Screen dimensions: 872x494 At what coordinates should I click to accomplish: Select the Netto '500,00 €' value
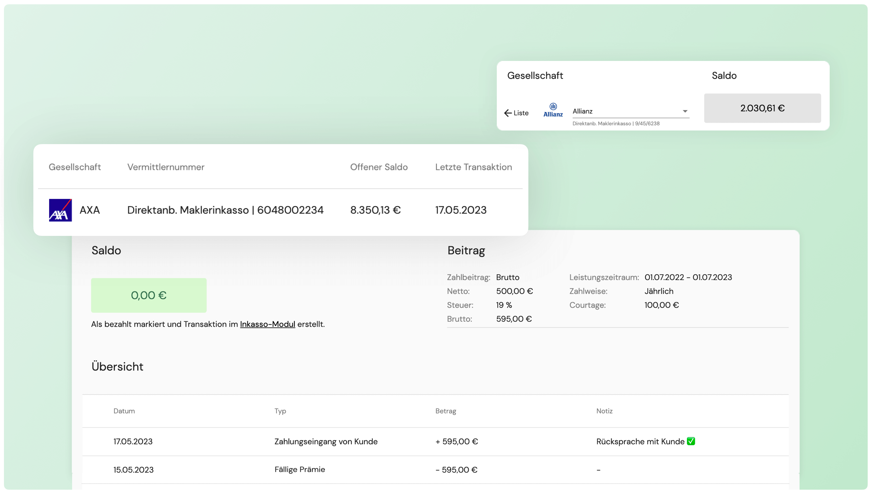(x=514, y=291)
